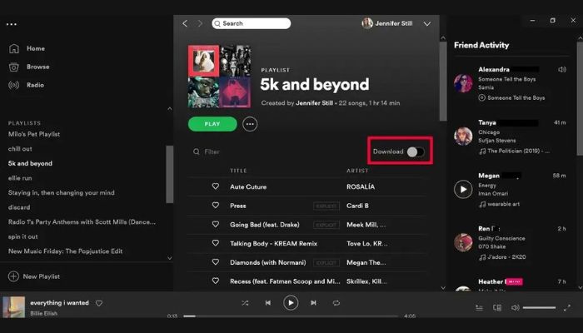
Task: Adjust the volume slider
Action: (x=539, y=308)
